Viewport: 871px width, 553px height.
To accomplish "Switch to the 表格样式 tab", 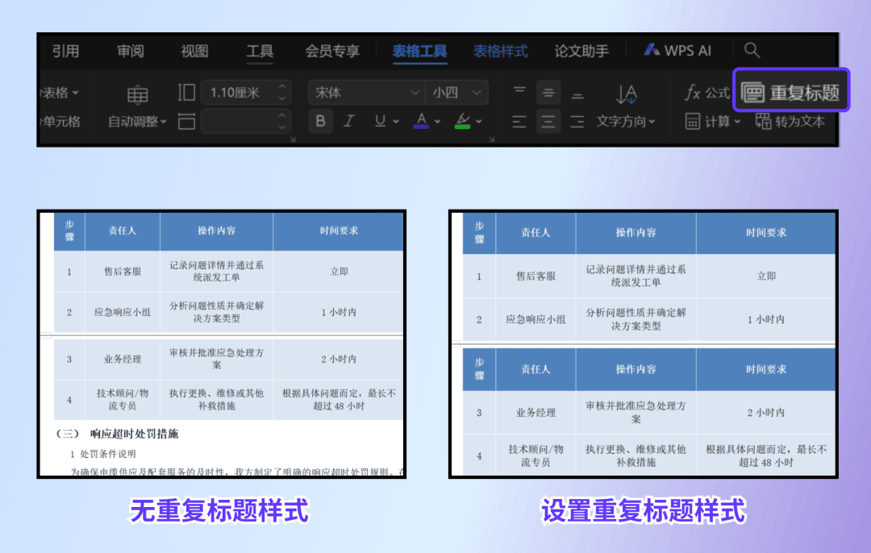I will (x=501, y=51).
